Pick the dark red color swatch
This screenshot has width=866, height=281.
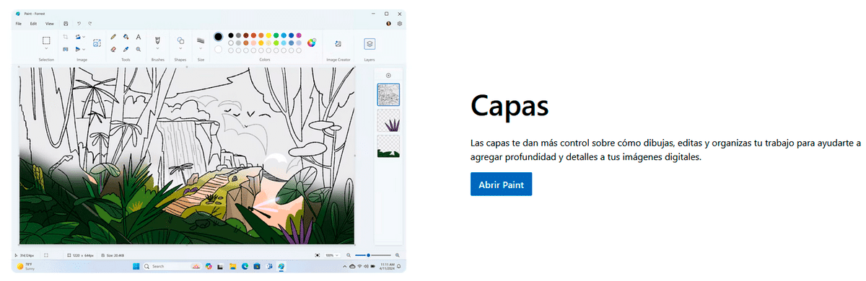click(246, 35)
